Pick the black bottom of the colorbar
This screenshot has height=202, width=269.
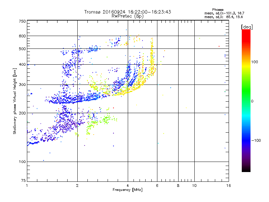246,169
